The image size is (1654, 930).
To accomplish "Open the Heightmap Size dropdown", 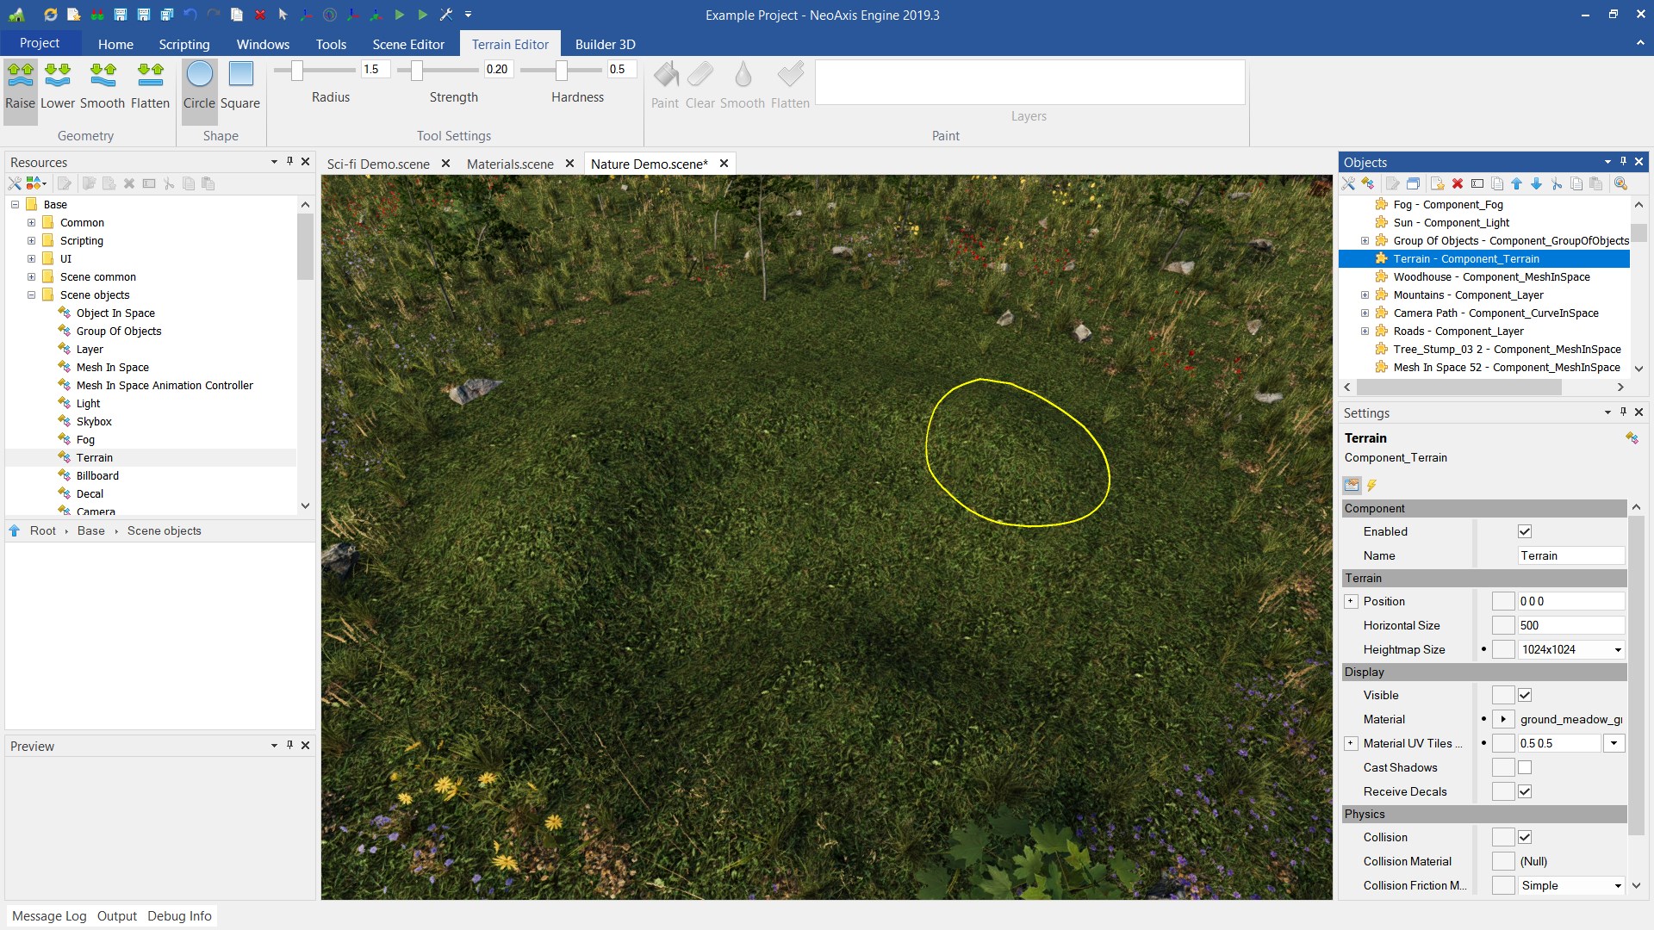I will [x=1618, y=650].
